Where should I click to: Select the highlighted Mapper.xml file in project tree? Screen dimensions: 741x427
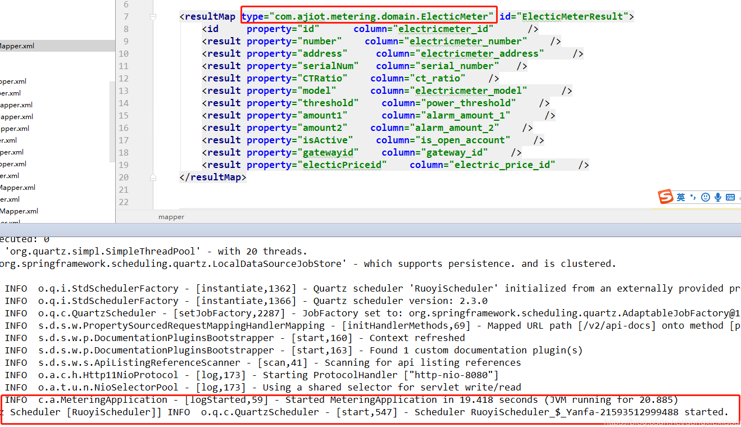tap(57, 46)
